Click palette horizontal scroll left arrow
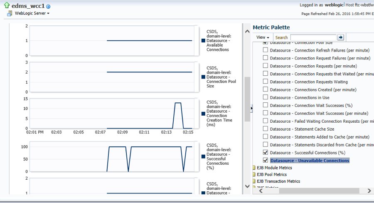Viewport: 374px width, 203px height. 261,191
